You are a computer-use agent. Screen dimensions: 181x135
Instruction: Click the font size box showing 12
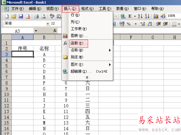pos(55,24)
